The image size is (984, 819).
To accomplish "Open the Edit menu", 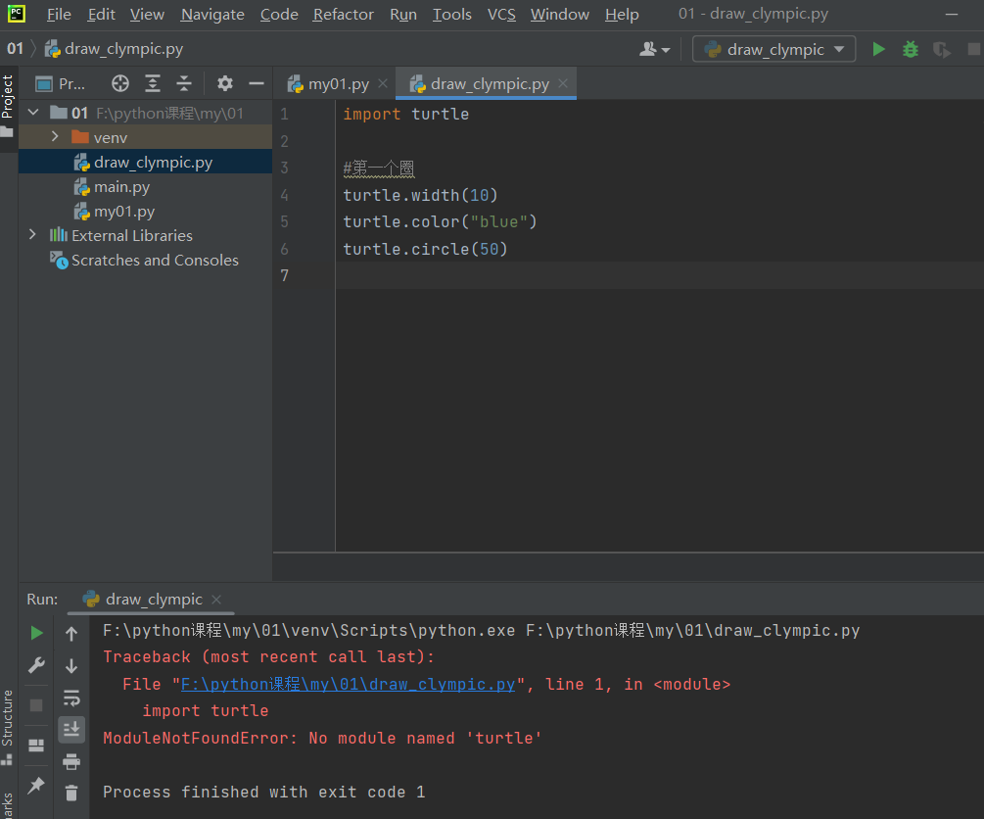I will click(102, 15).
